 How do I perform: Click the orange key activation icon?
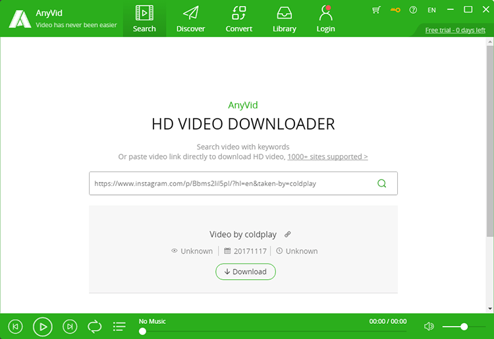click(395, 10)
